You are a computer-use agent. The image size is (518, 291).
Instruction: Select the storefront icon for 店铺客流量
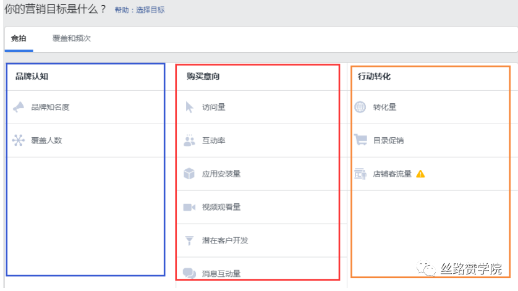pos(360,174)
